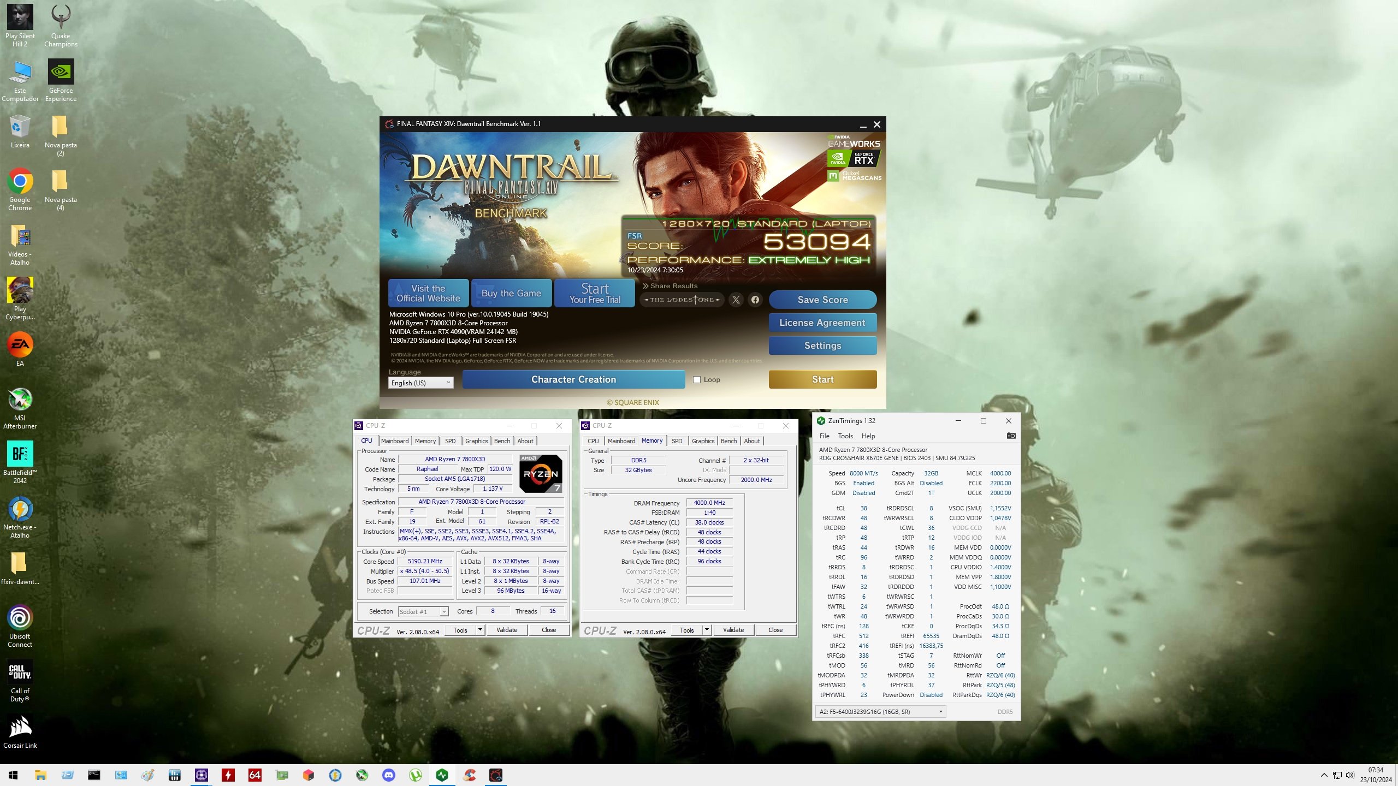1398x786 pixels.
Task: Open About tab in right CPU-Z
Action: (x=752, y=441)
